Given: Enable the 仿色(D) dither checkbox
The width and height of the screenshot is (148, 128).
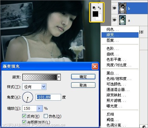Looking at the screenshot, I should [x=46, y=116].
